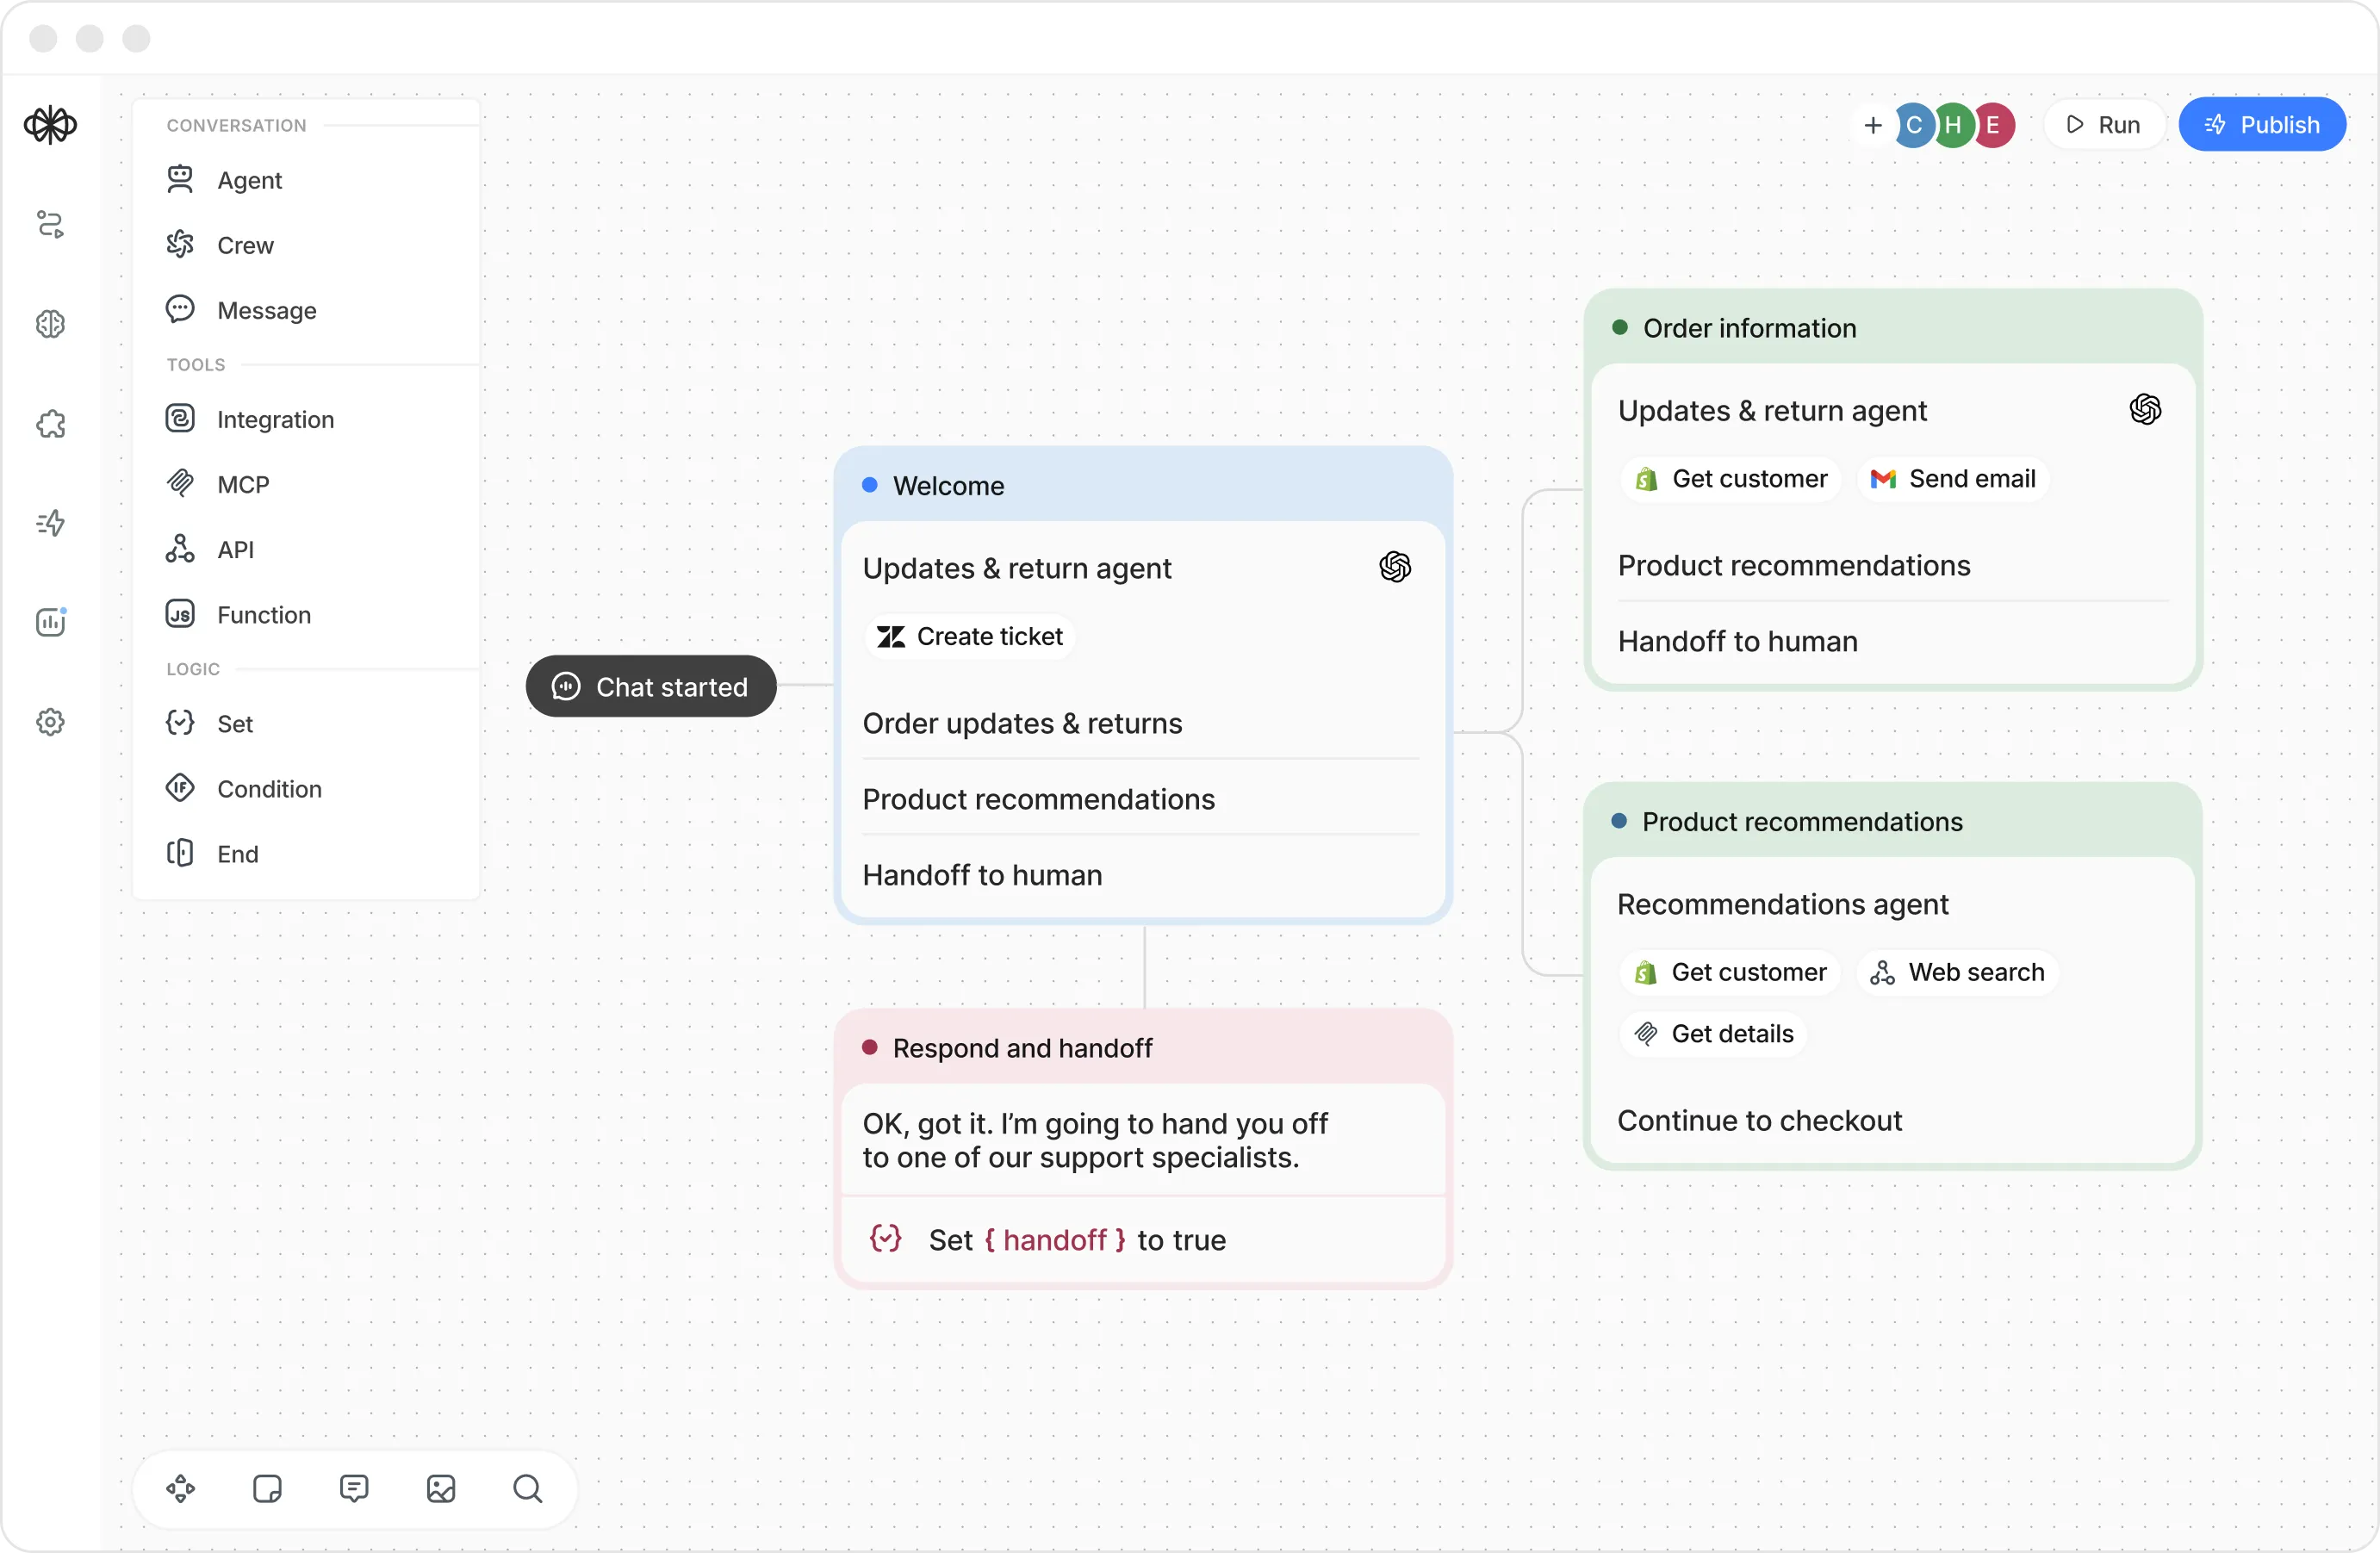
Task: Open canvas search from the bottom toolbar
Action: pos(528,1489)
